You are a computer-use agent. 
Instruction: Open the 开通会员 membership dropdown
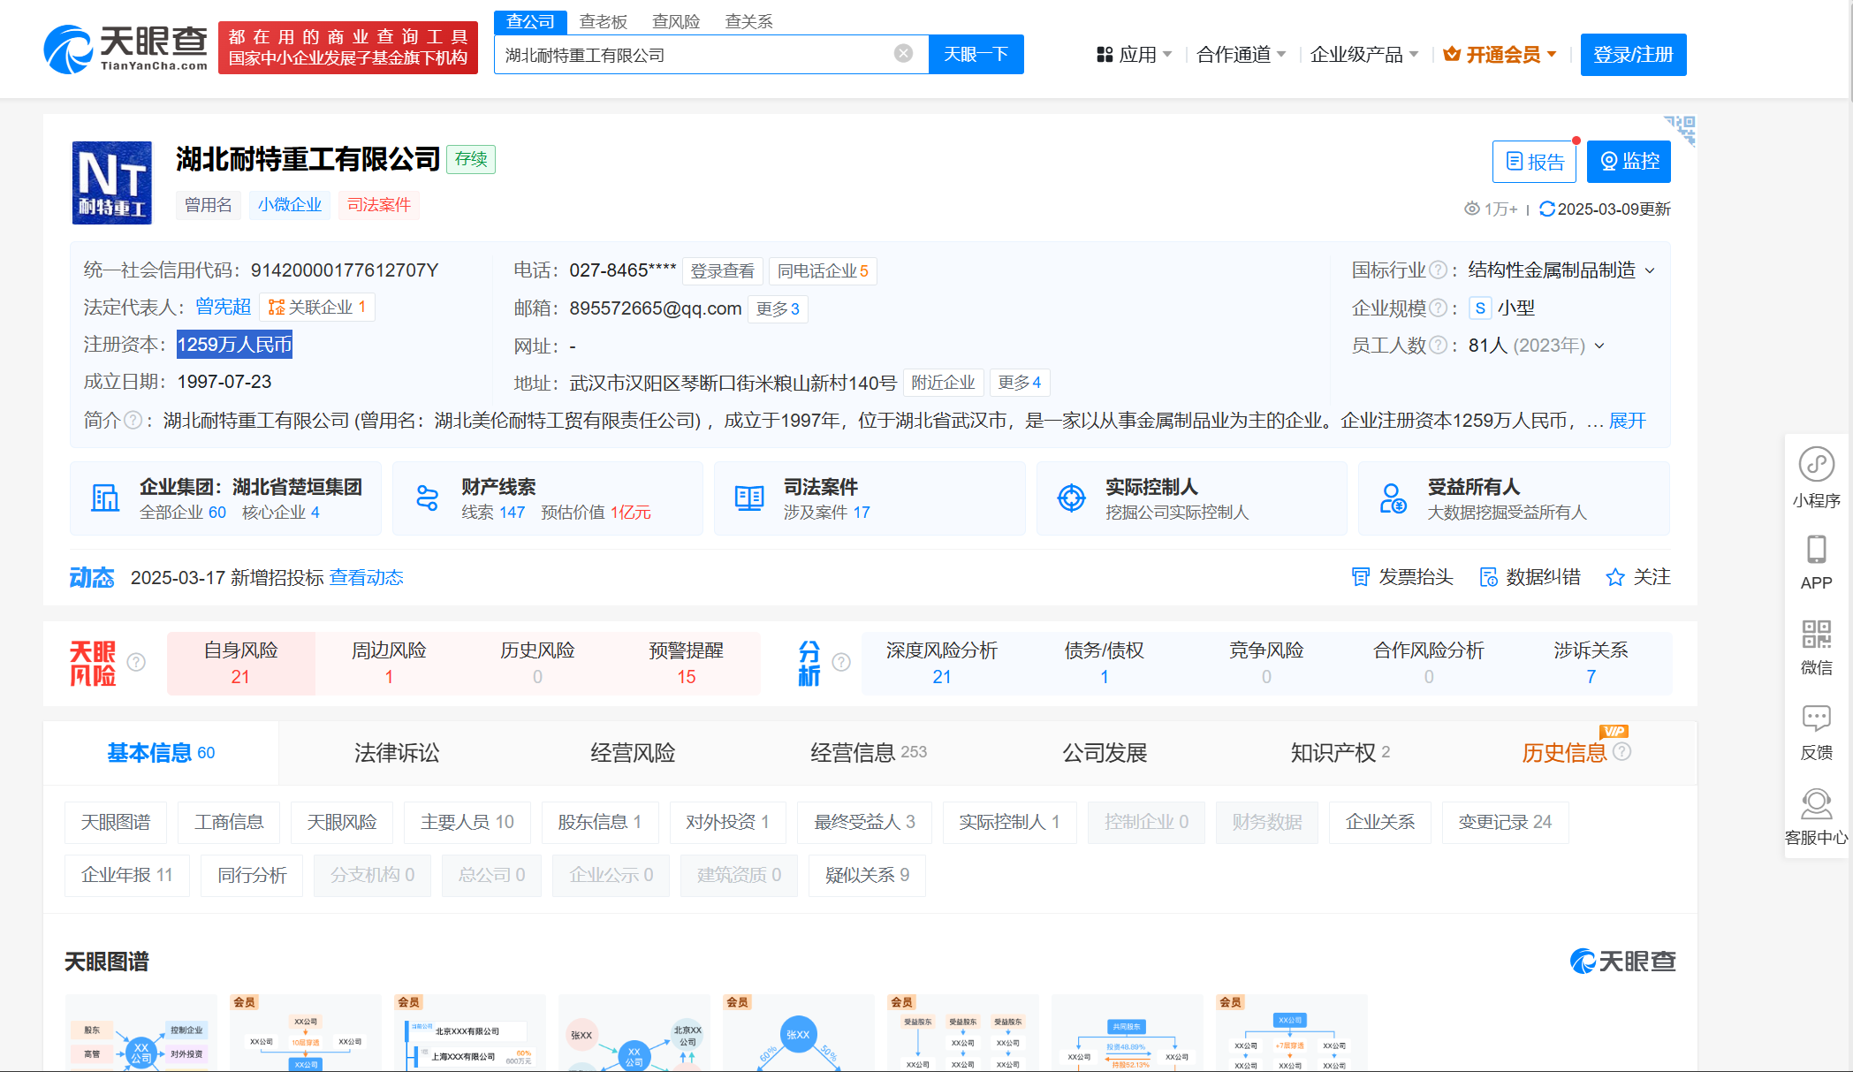coord(1500,55)
